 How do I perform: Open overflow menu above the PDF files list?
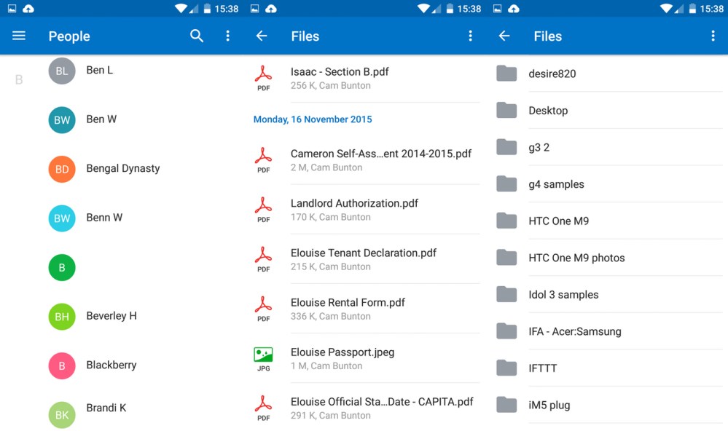click(x=470, y=36)
